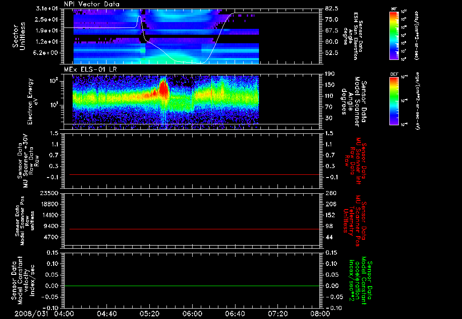Click the MU Scanner +30V Raw Data label
This screenshot has width=462, height=319.
(28, 161)
